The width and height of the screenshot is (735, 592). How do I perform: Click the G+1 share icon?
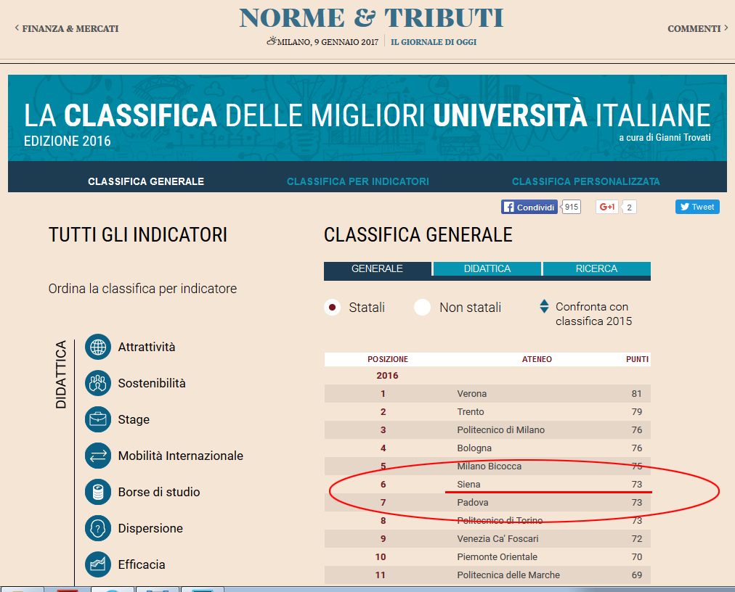point(607,207)
